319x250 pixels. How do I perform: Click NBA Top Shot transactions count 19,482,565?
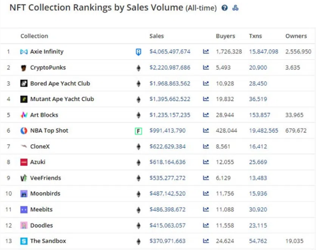pos(264,131)
